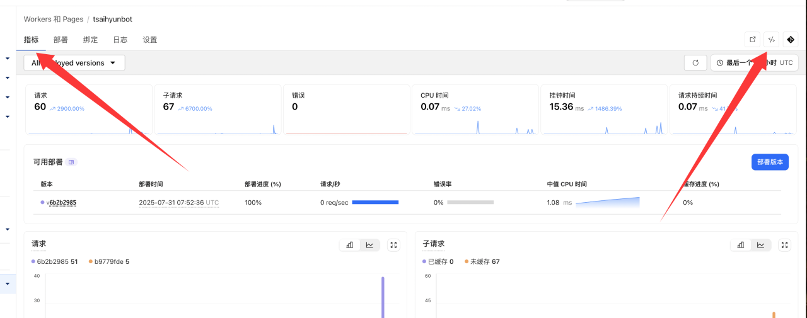Viewport: 807px width, 318px height.
Task: Switch to the 部署 tab
Action: click(61, 40)
